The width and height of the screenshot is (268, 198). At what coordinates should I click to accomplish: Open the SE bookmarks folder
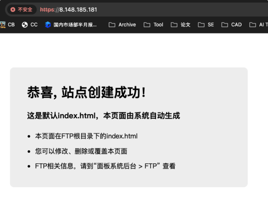coord(206,25)
